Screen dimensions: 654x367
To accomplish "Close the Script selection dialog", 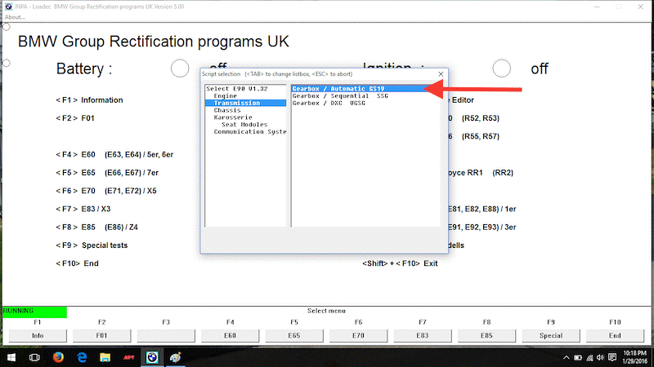I will tap(441, 73).
